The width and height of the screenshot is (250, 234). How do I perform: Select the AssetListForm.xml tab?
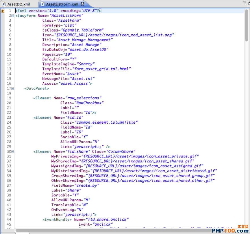[x=62, y=4]
